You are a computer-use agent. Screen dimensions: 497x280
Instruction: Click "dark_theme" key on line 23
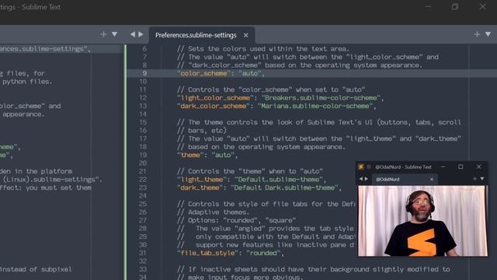click(200, 187)
